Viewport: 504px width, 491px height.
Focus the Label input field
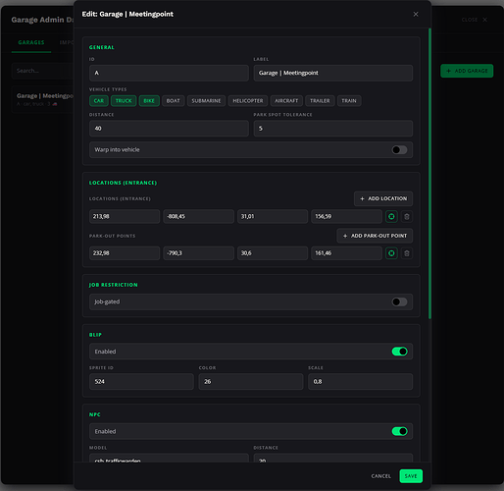tap(333, 73)
